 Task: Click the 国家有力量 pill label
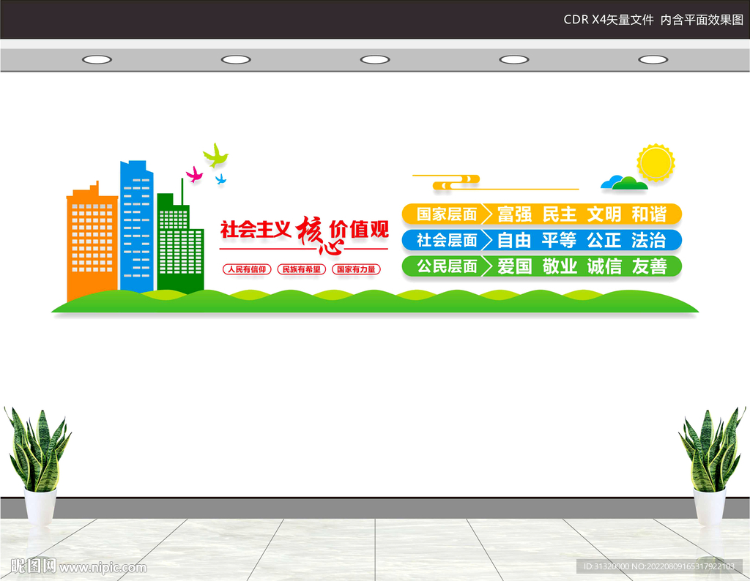click(357, 269)
